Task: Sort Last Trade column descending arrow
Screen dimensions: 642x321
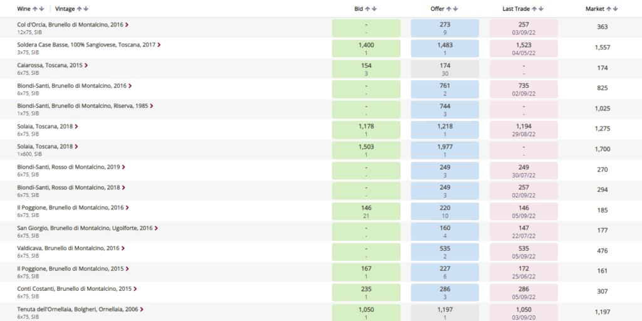Action: 541,9
